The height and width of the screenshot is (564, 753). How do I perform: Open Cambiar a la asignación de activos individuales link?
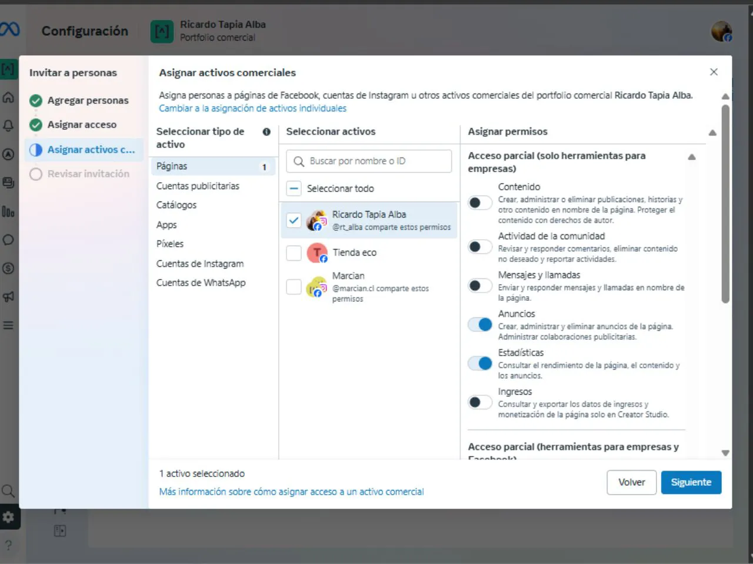click(x=252, y=108)
